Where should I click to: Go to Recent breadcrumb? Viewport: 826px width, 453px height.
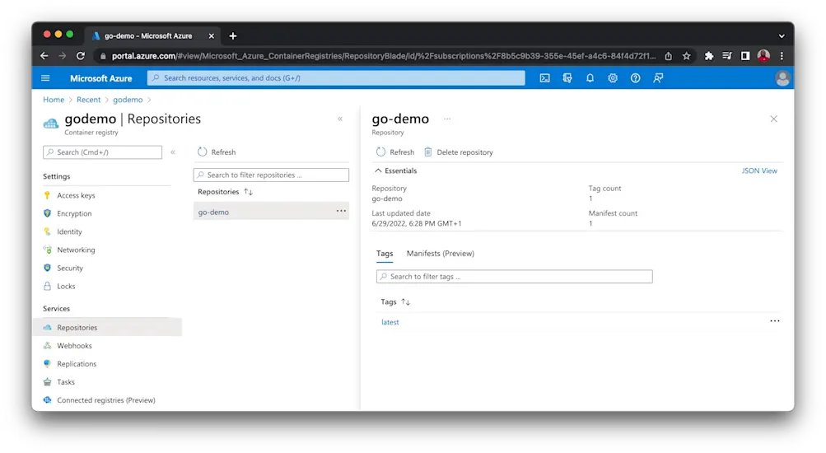88,100
